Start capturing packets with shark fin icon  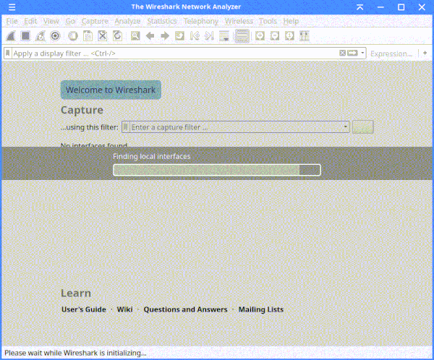[11, 36]
